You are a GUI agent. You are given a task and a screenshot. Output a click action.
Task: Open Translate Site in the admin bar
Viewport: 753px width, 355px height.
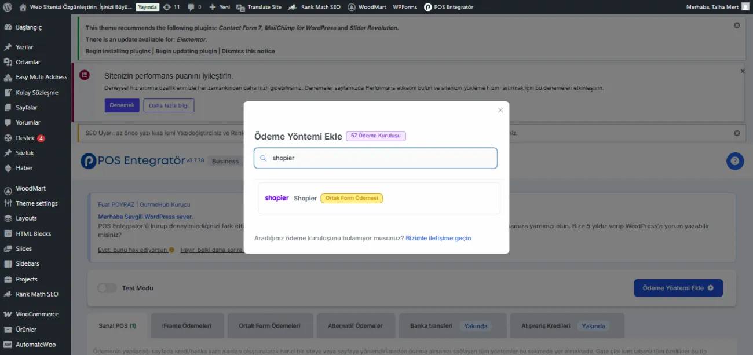[x=259, y=7]
